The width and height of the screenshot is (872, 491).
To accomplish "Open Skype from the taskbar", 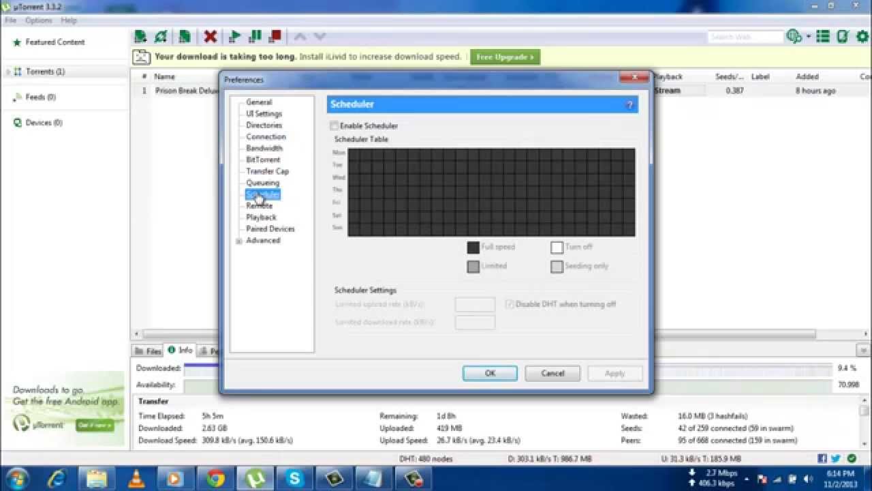I will tap(294, 479).
